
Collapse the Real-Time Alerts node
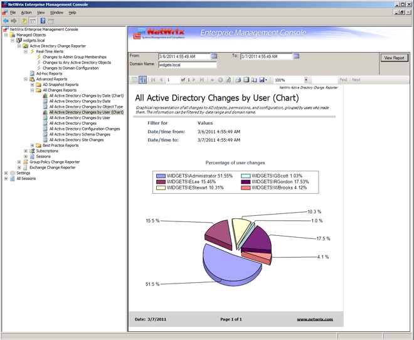(x=26, y=51)
